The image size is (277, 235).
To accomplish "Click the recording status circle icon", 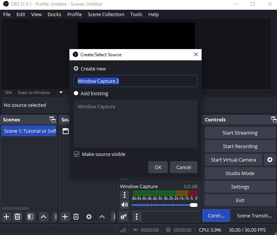I will click(x=168, y=230).
